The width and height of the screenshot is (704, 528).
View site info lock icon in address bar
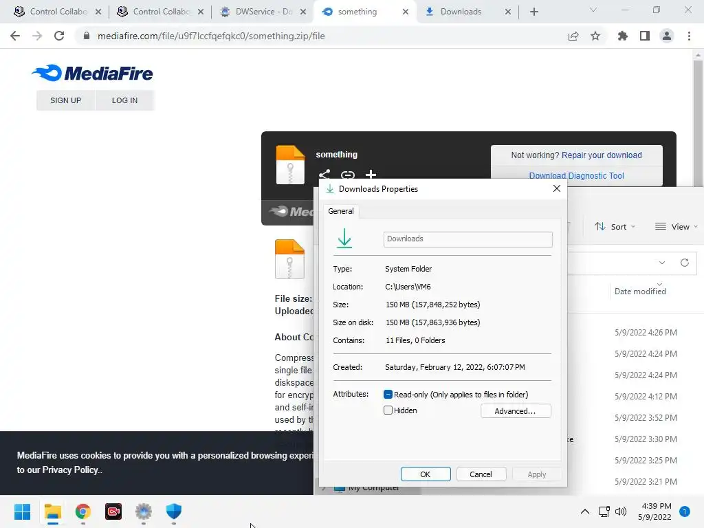pos(87,36)
